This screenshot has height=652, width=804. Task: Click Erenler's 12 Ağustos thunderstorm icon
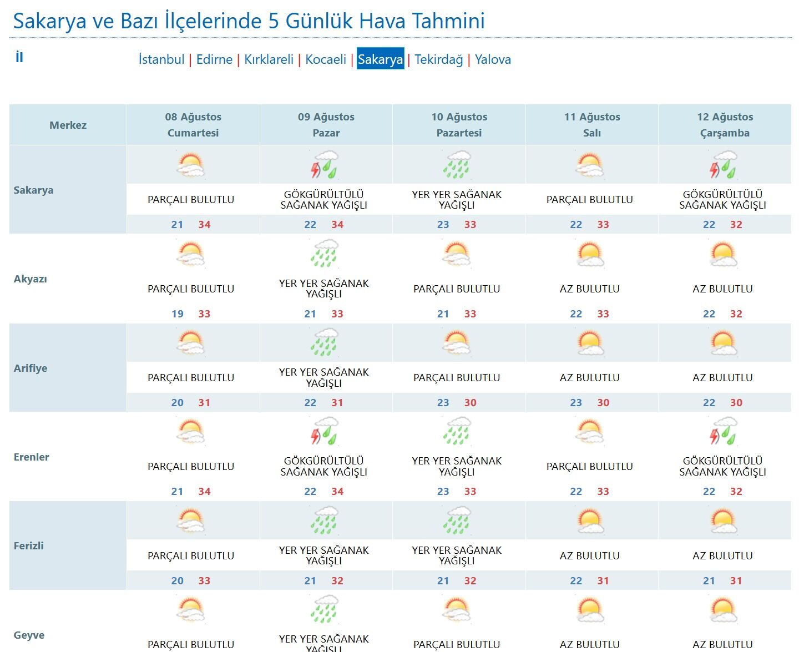pos(723,432)
